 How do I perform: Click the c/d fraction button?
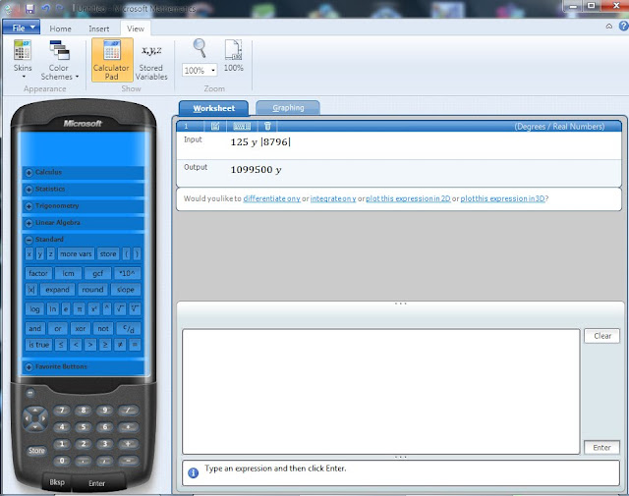[129, 329]
